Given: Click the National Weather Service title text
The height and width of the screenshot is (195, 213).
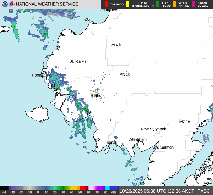Looking at the screenshot, I should (x=47, y=4).
